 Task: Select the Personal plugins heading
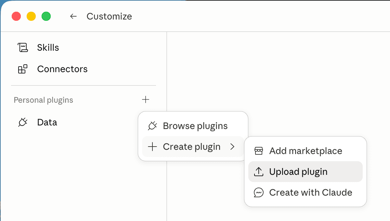43,100
